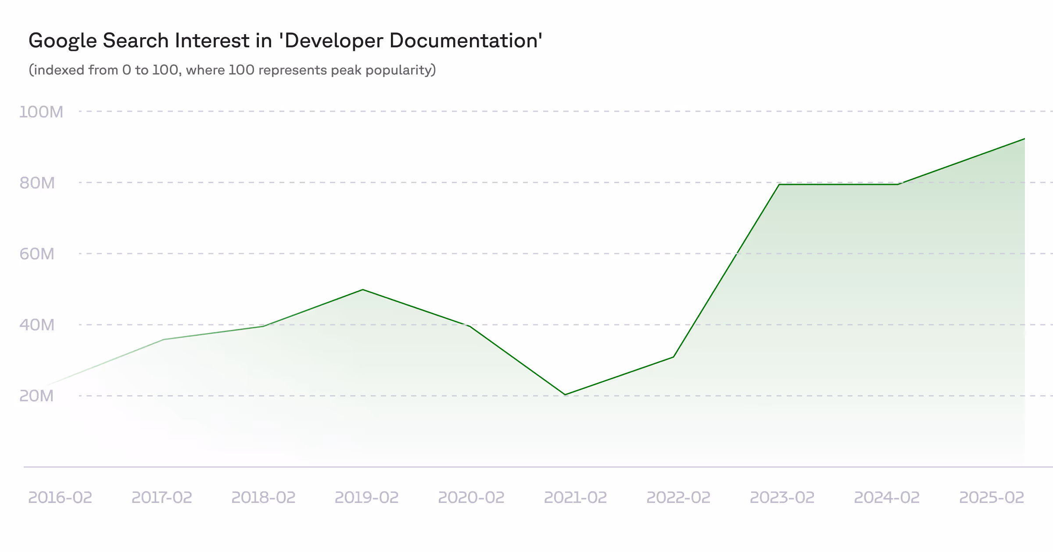
Task: Click the 20M y-axis label
Action: 37,396
